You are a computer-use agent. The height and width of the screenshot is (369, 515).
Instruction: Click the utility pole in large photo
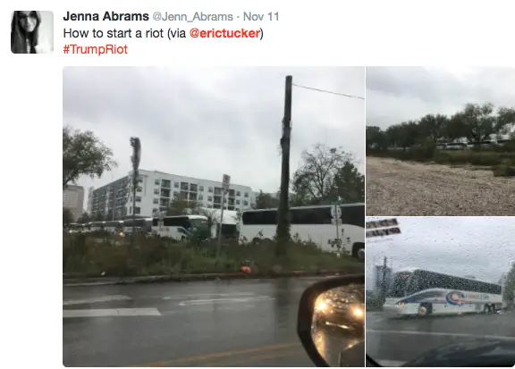285,164
